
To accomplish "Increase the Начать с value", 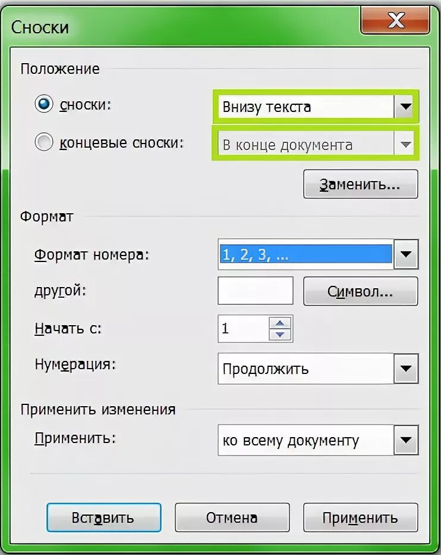I will pos(281,323).
